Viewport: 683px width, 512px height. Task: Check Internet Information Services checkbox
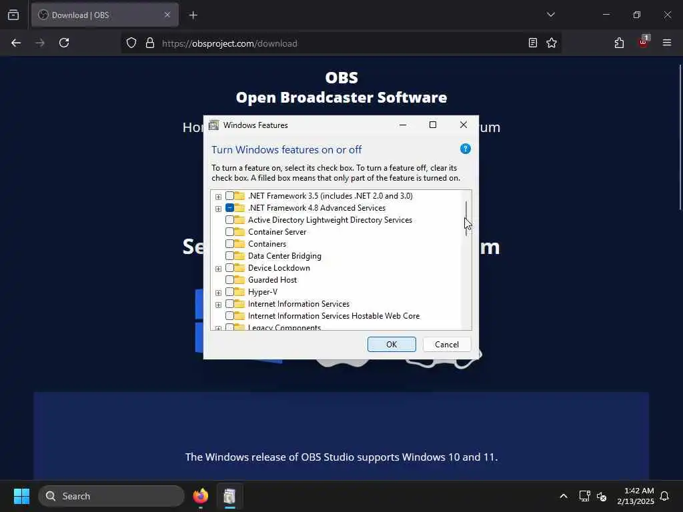pos(229,303)
